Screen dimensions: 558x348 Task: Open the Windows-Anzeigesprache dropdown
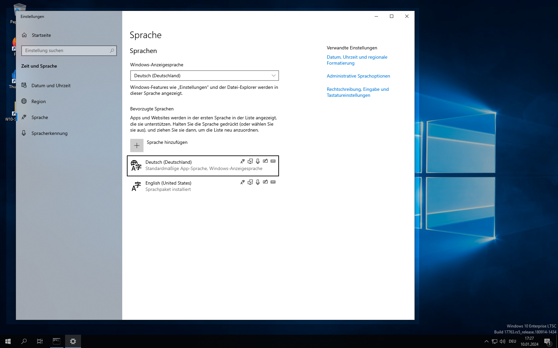pos(204,76)
